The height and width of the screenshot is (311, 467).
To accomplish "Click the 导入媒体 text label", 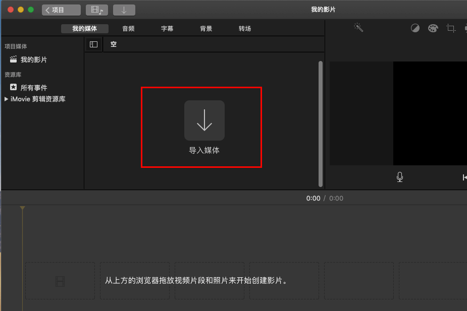I will click(204, 150).
